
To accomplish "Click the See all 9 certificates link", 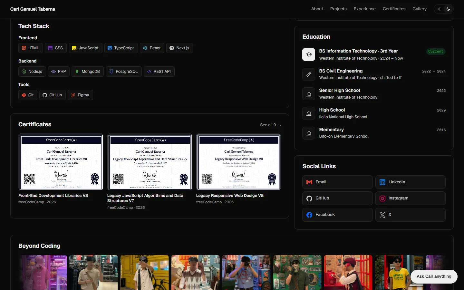I will (x=271, y=125).
